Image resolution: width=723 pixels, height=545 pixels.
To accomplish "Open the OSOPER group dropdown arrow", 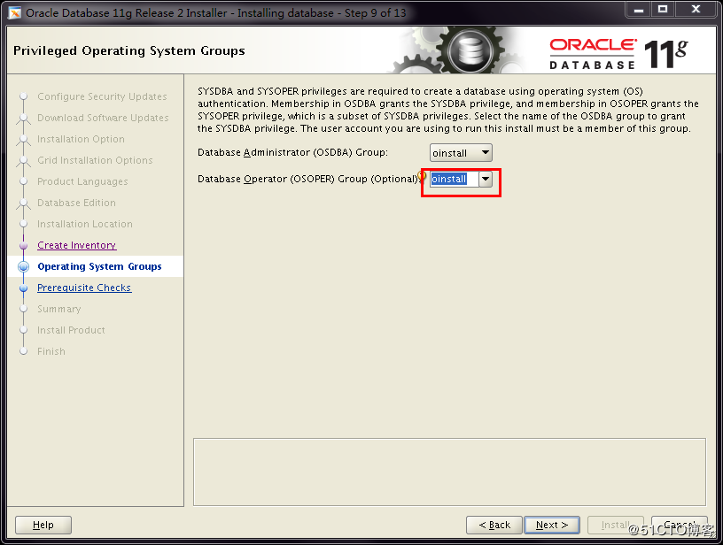I will [x=485, y=179].
